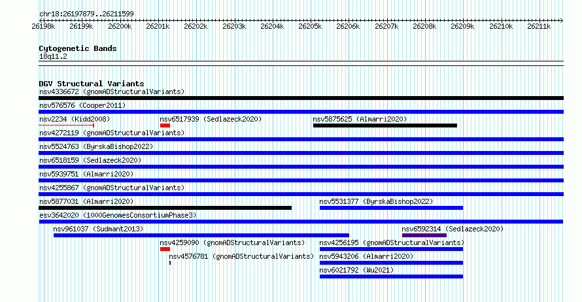This screenshot has width=582, height=302.
Task: Click the DGV Structural Variants track title
Action: coord(92,84)
